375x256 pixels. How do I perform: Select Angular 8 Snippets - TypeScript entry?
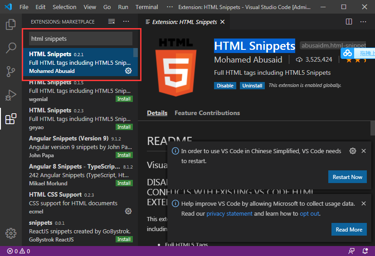click(81, 174)
